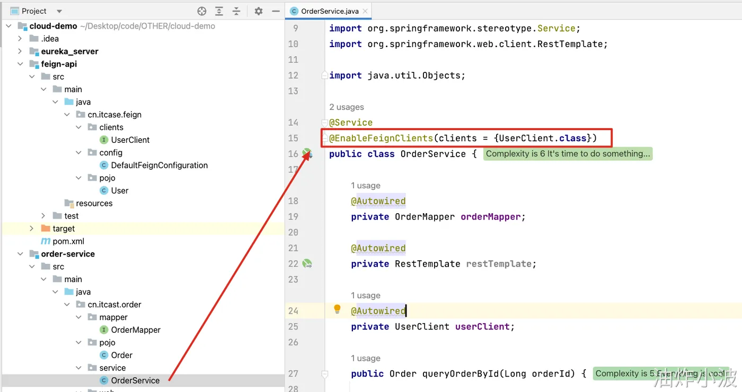Open the Project view dropdown

pos(59,11)
